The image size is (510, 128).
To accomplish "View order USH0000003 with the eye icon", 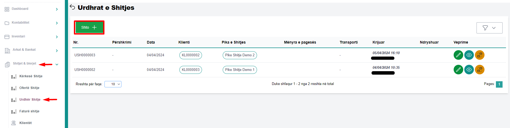I will coord(469,55).
